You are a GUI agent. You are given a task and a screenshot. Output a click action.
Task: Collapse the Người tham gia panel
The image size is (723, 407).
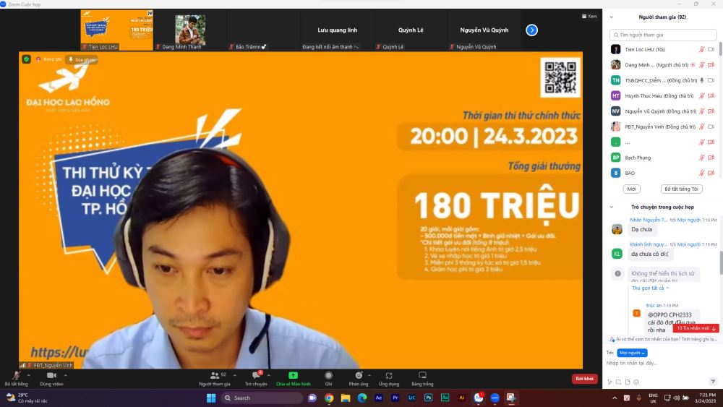pyautogui.click(x=612, y=17)
